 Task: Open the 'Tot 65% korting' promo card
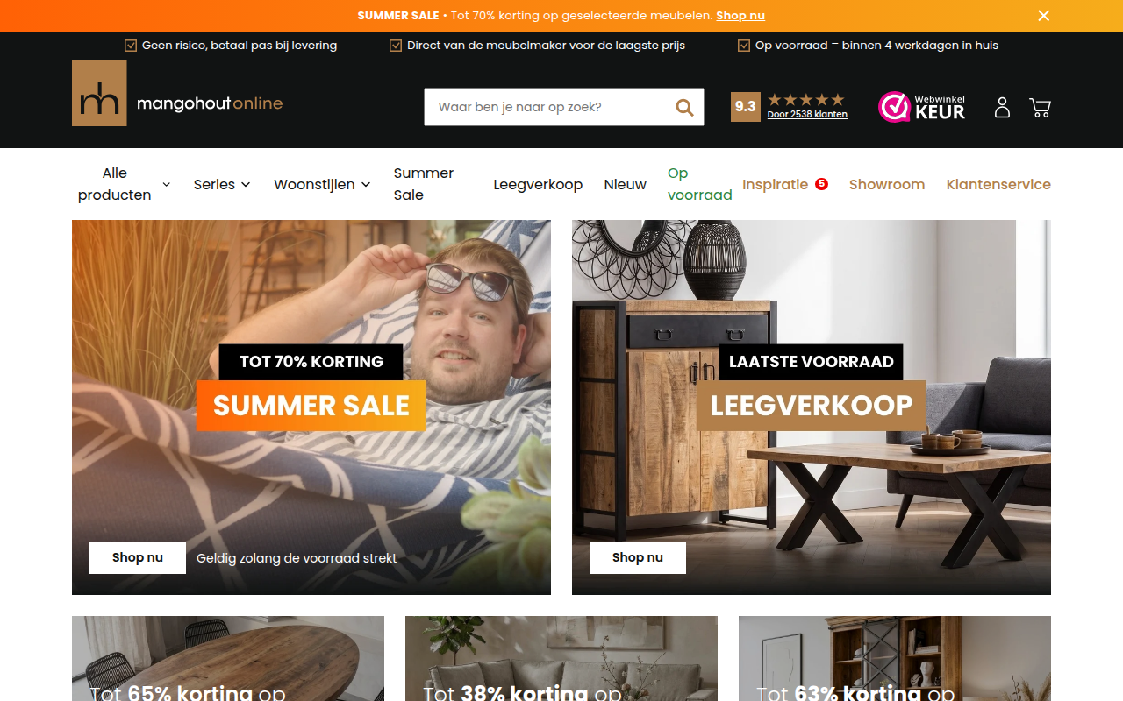[x=228, y=658]
